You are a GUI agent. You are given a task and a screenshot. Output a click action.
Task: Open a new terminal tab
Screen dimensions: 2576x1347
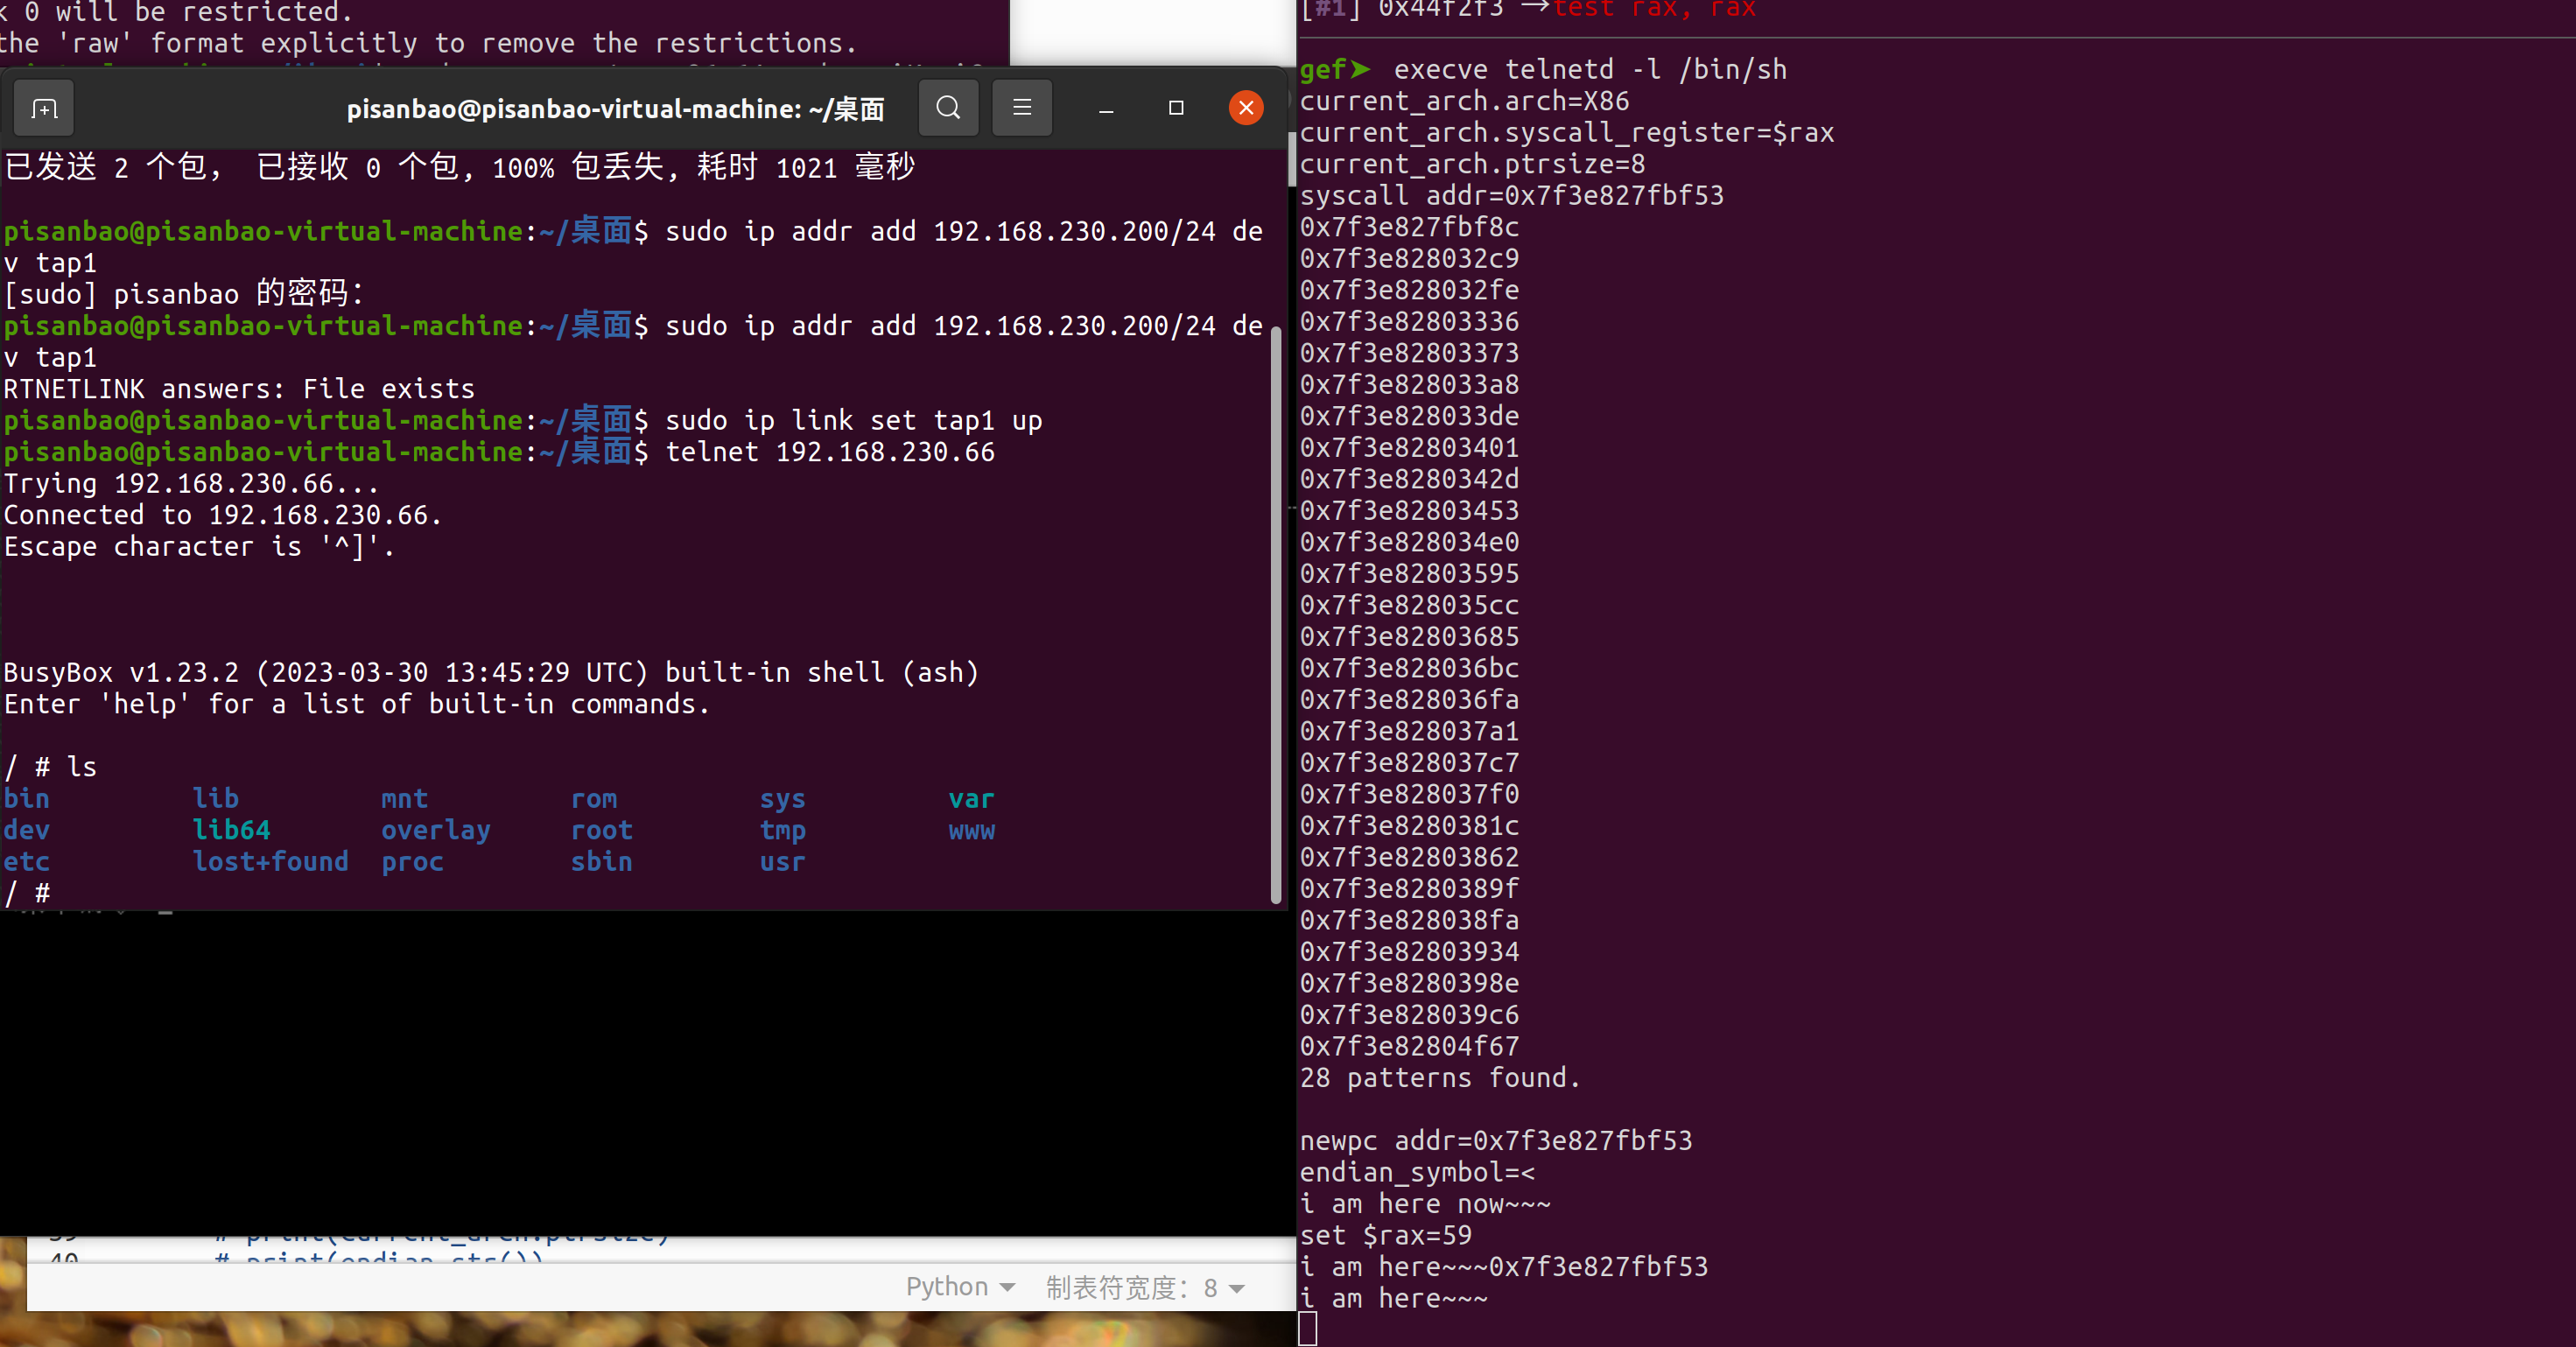[x=44, y=108]
